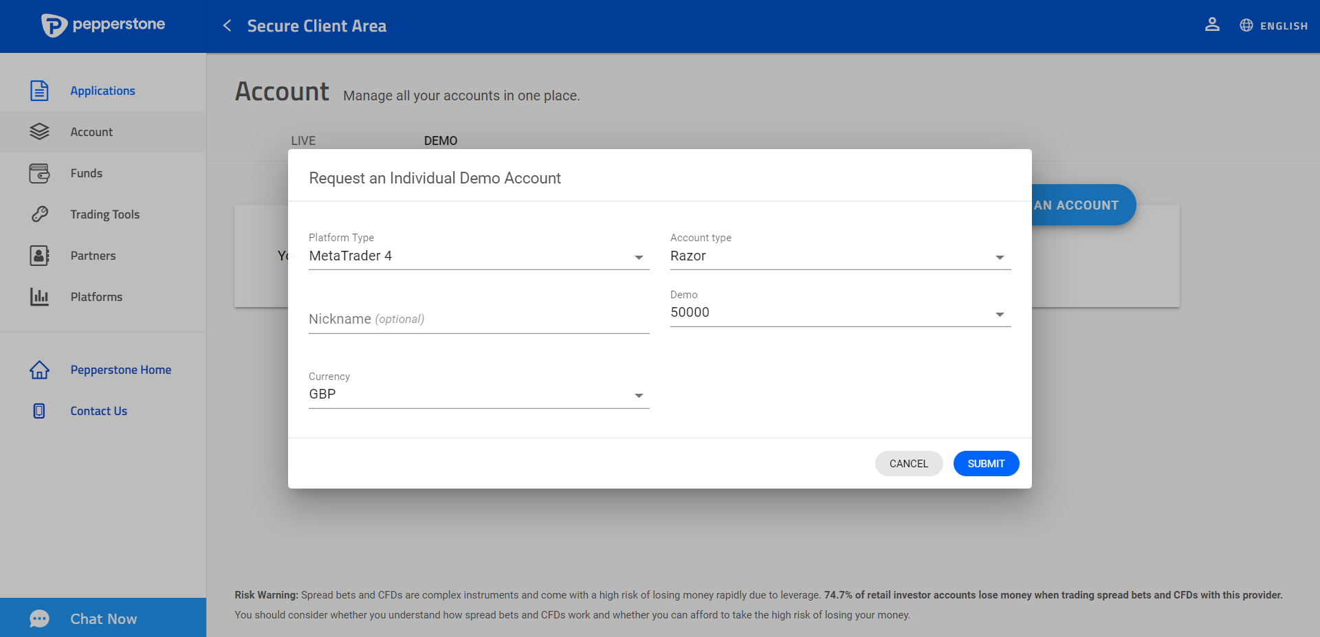Open the Platform Type dropdown
1320x637 pixels.
click(x=478, y=256)
